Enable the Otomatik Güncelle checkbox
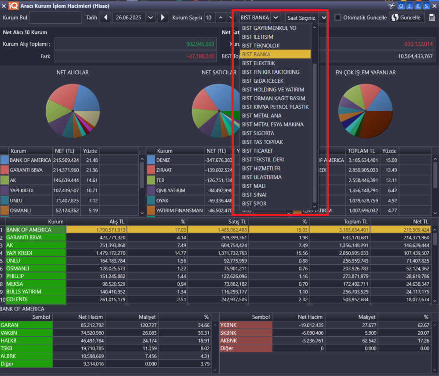This screenshot has height=376, width=439. coord(337,18)
